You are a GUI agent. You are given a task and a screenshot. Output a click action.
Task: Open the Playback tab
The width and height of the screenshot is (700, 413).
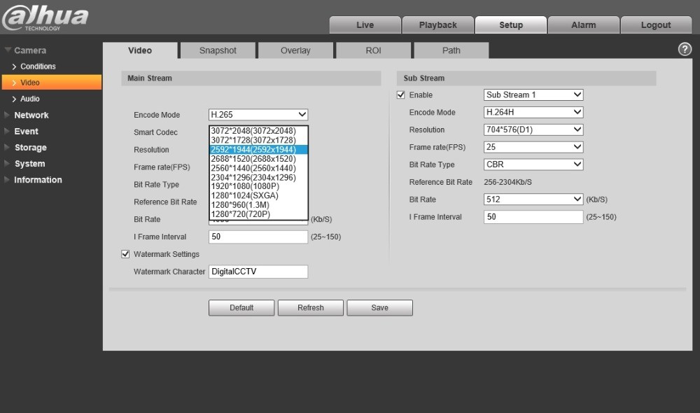[x=437, y=25]
